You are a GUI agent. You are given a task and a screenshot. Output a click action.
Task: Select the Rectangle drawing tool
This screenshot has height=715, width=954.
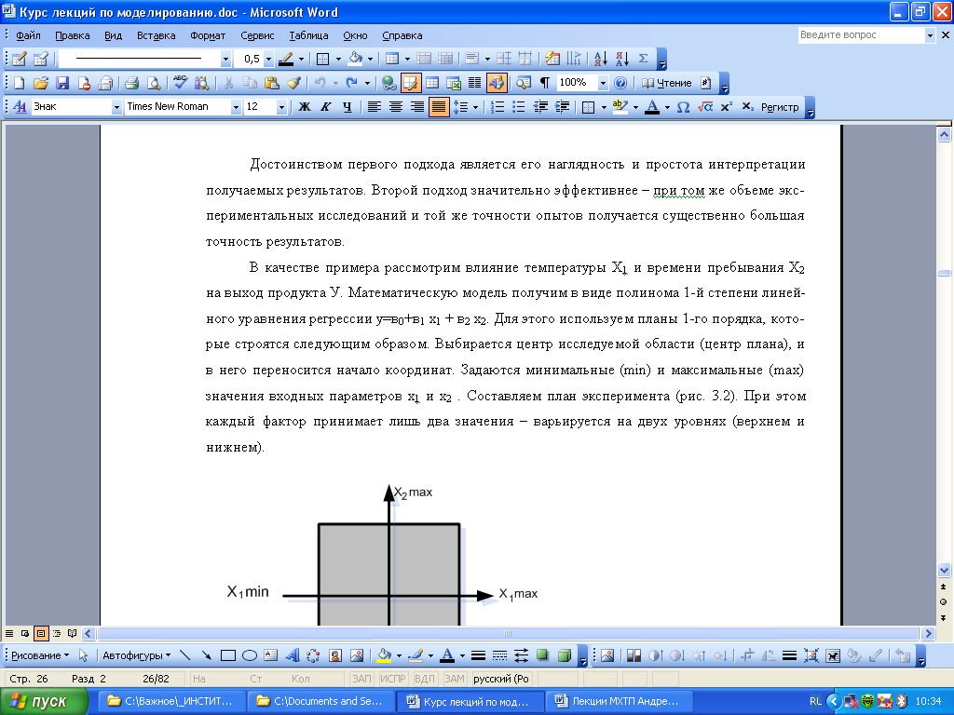tap(228, 655)
